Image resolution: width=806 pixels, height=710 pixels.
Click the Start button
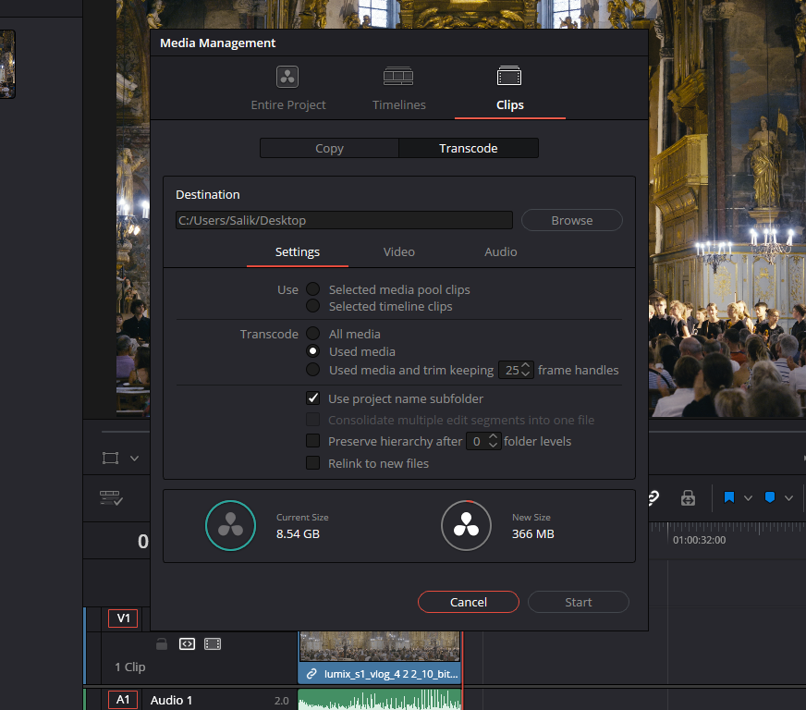tap(579, 602)
